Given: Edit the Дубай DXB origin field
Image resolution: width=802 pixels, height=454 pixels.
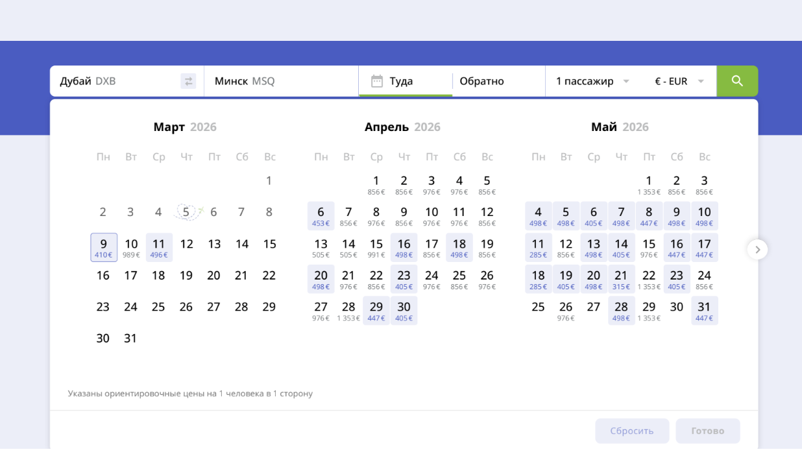Looking at the screenshot, I should coord(117,81).
